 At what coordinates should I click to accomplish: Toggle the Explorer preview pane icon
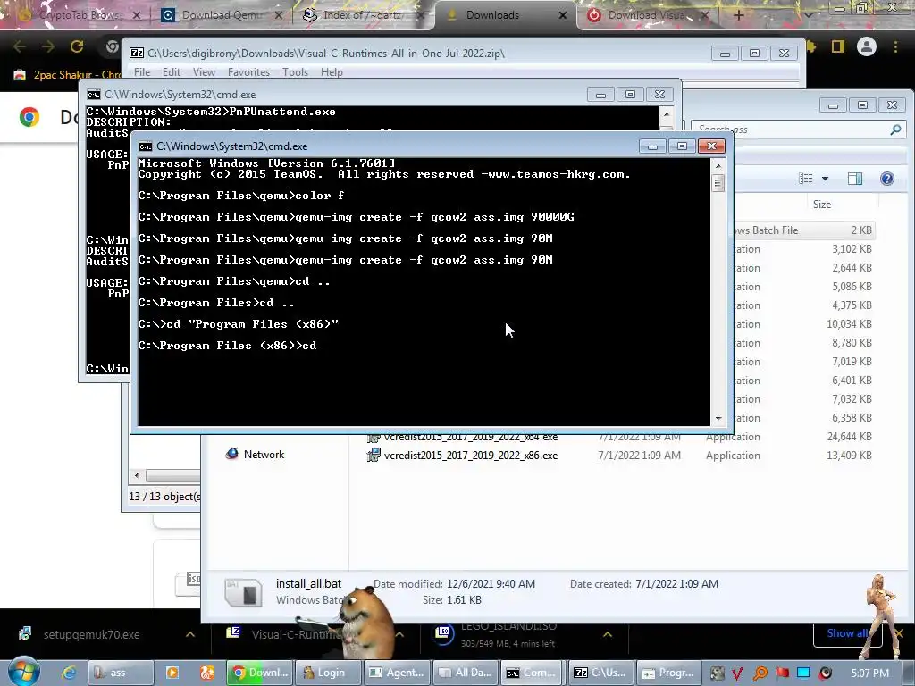click(855, 179)
